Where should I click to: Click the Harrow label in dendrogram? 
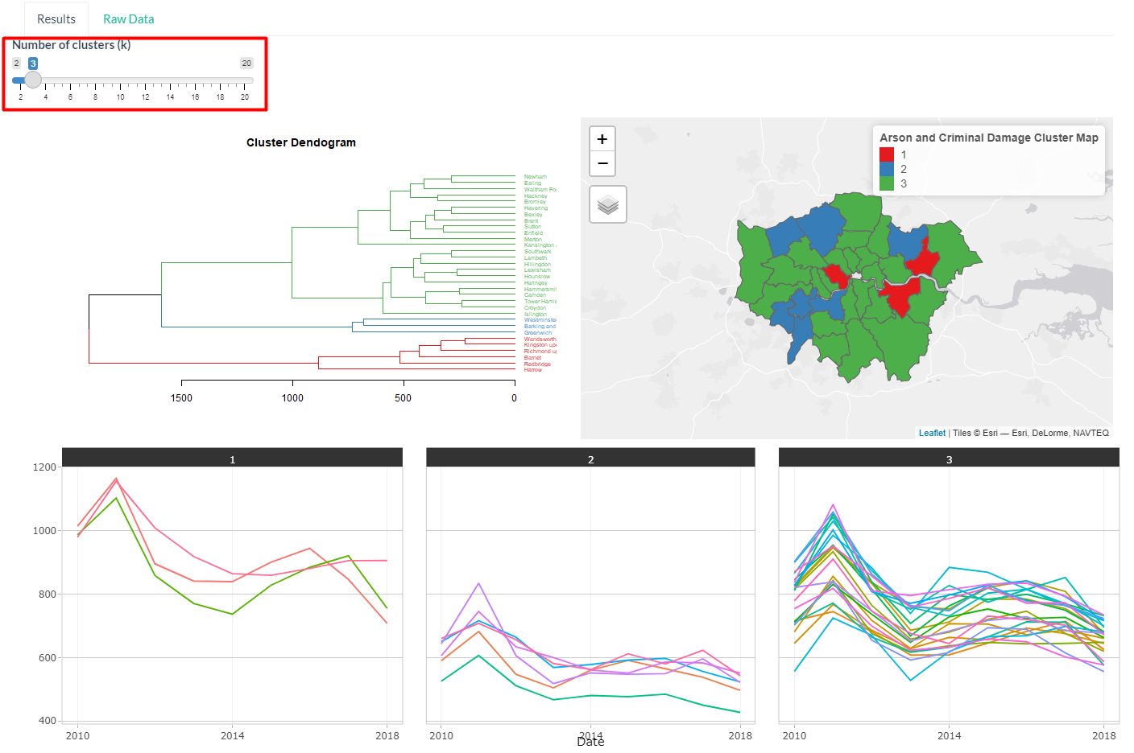[533, 369]
